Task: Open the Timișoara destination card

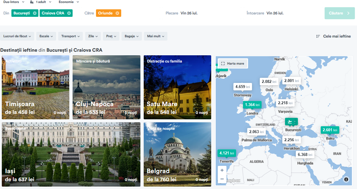Action: [35, 87]
